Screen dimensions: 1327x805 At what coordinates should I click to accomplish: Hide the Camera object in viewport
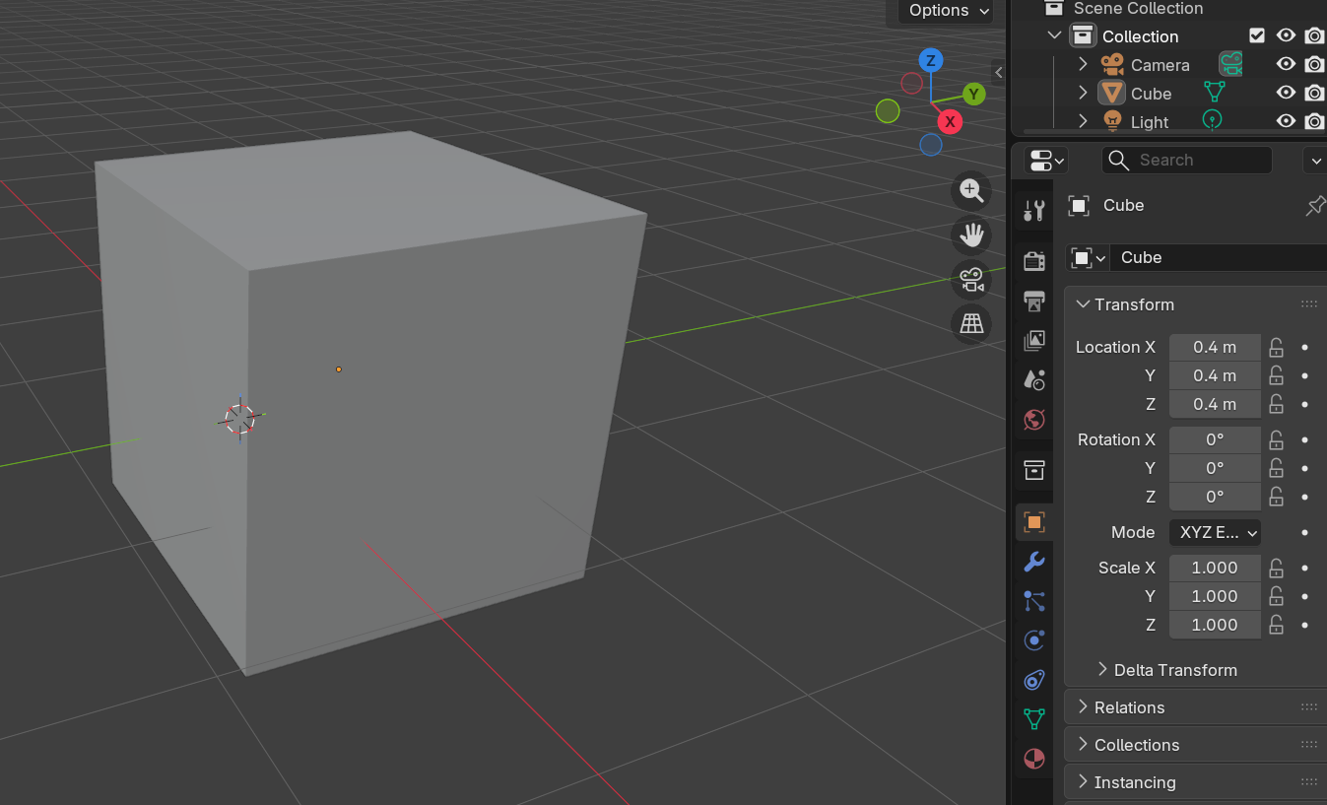pos(1286,64)
